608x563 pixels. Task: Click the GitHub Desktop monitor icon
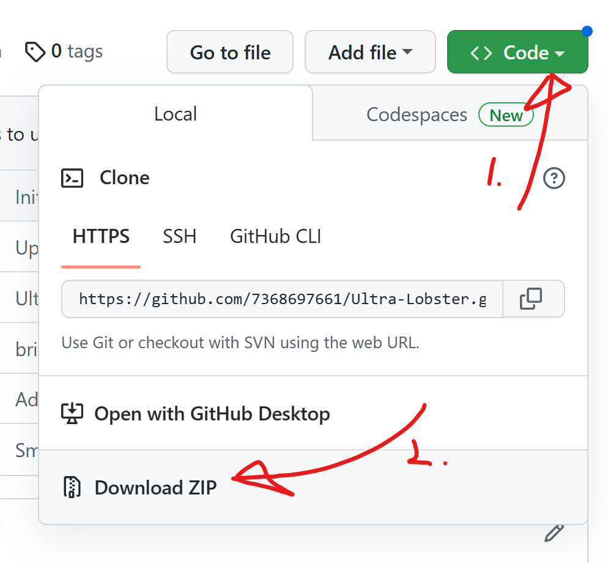click(73, 413)
